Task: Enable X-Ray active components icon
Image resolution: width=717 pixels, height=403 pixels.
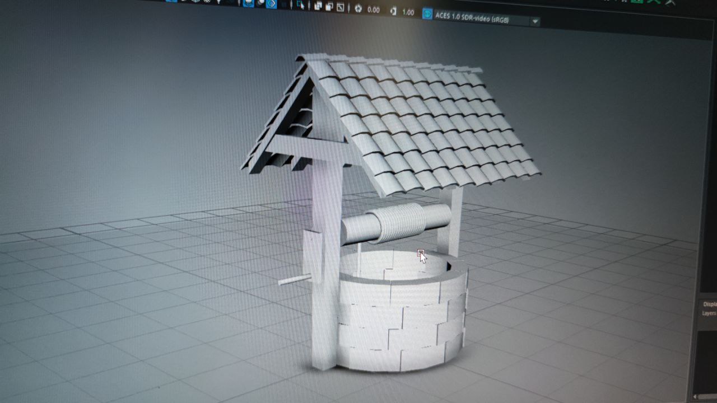Action: click(x=329, y=7)
